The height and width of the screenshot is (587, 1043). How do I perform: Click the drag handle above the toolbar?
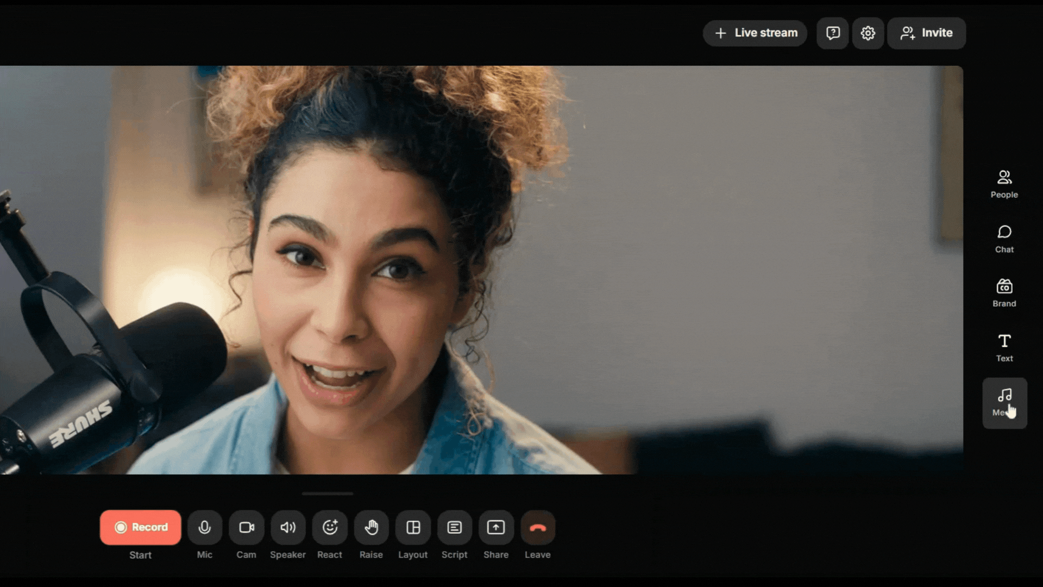pos(328,494)
